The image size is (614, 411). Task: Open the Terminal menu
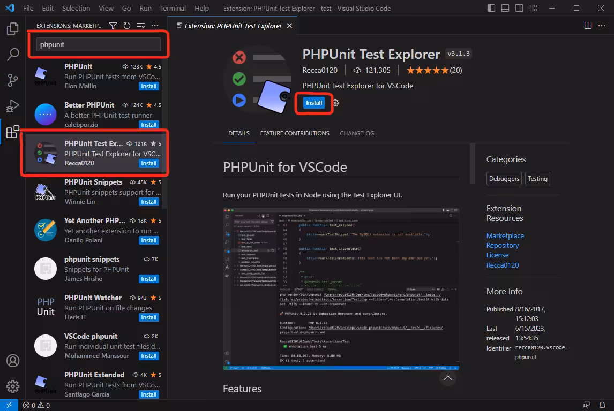(x=173, y=8)
